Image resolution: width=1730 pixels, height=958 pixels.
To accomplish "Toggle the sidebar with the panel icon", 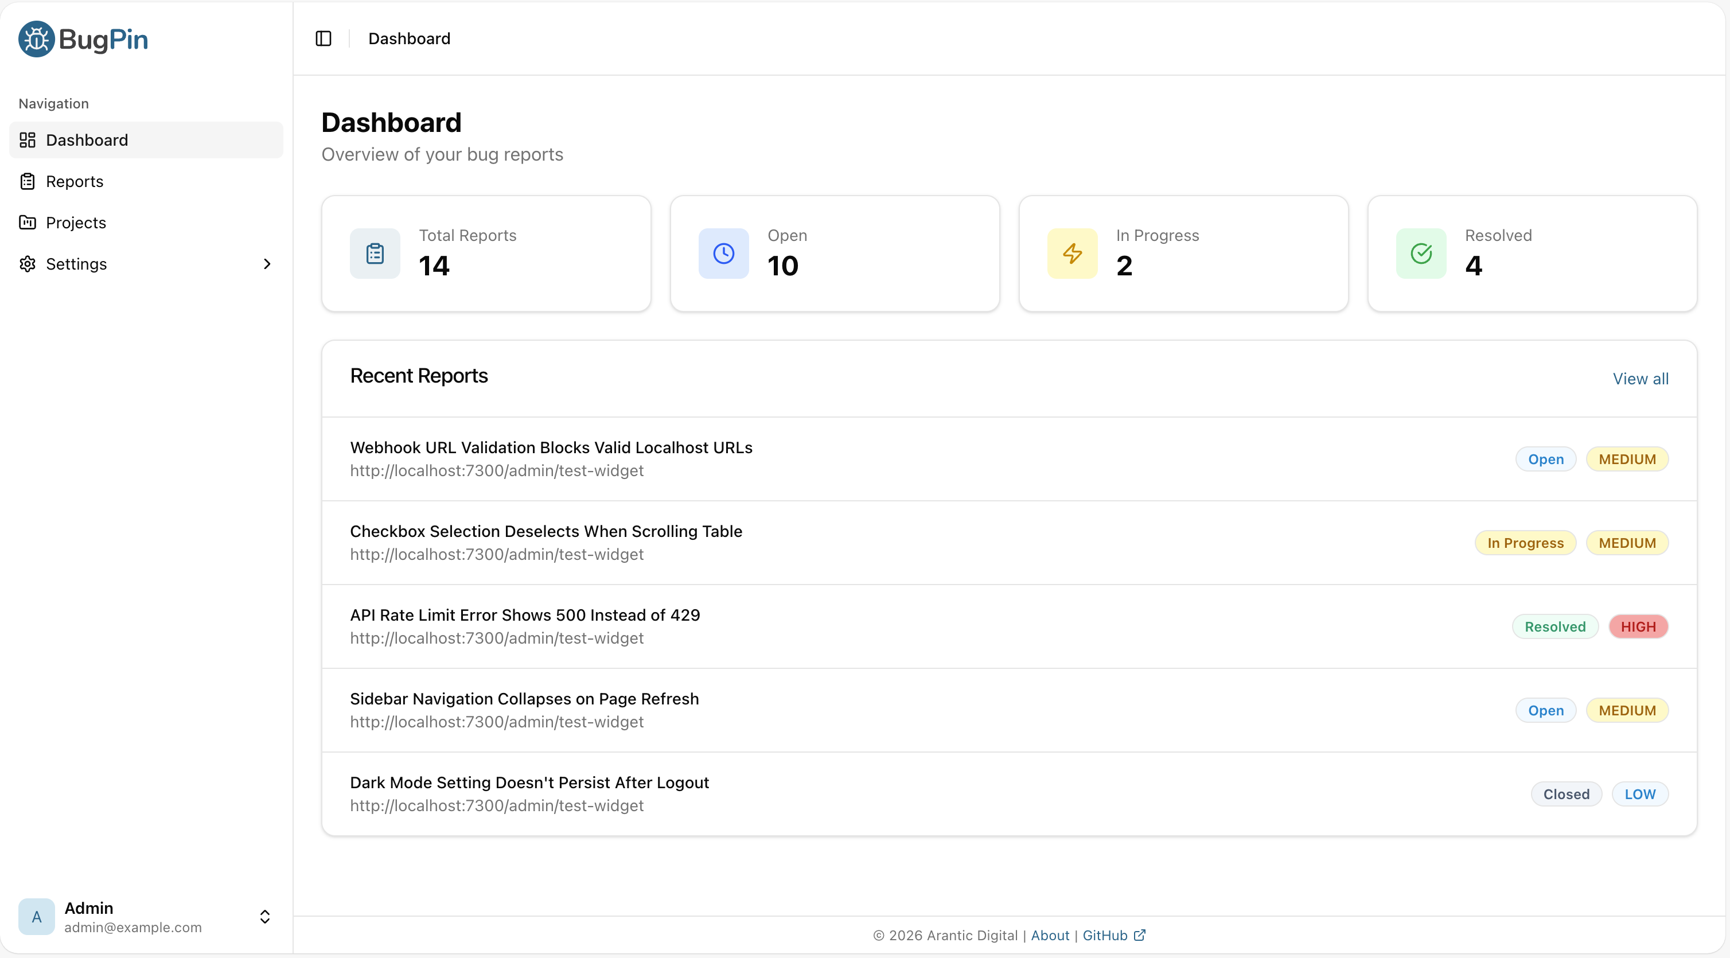I will coord(323,38).
